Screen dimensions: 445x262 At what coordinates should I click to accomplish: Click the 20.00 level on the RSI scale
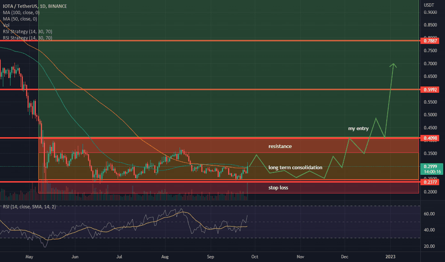pyautogui.click(x=429, y=246)
